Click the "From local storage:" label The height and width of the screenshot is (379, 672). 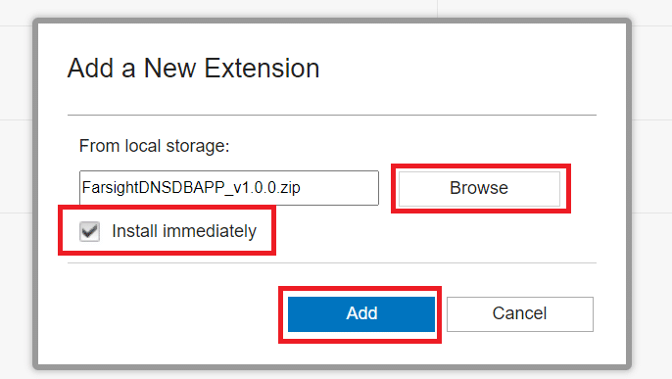point(155,146)
